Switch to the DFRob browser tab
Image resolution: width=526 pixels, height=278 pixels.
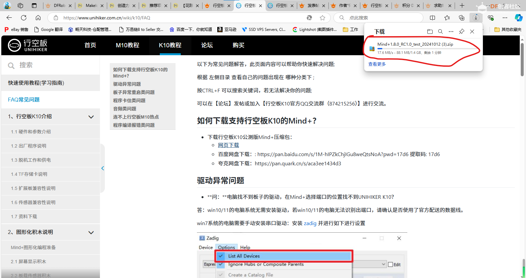59,6
